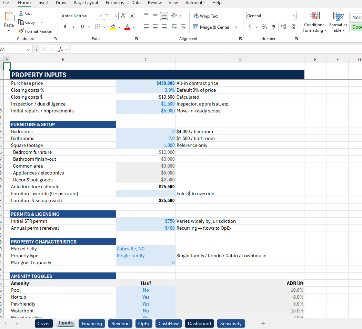Align text right in cell
Image resolution: width=362 pixels, height=329 pixels.
click(164, 27)
